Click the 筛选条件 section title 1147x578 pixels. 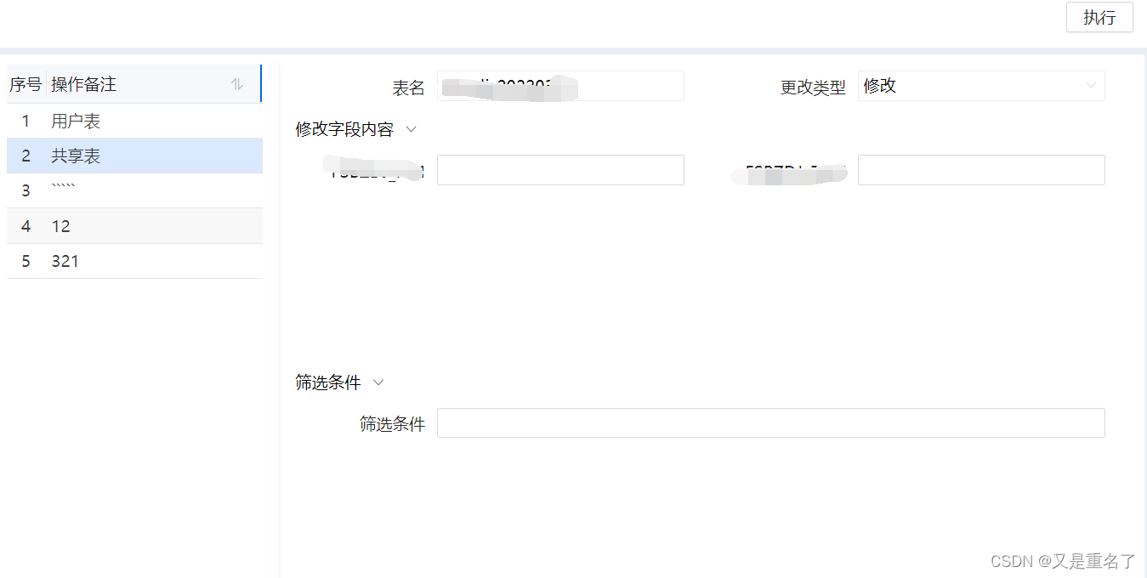click(328, 382)
